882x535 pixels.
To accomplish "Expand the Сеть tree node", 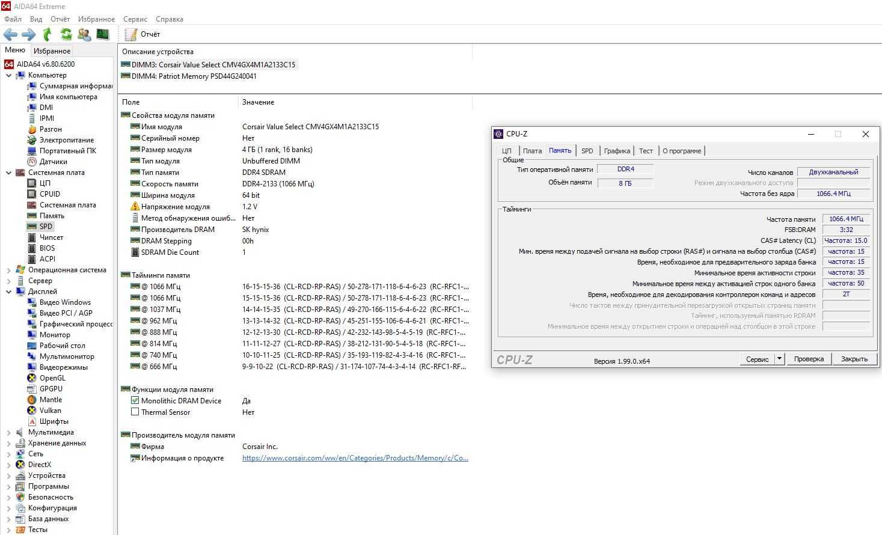I will [x=8, y=454].
